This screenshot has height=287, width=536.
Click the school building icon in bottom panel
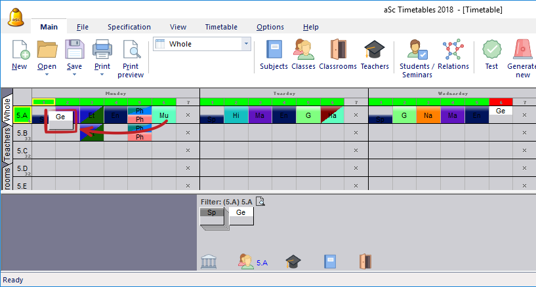(209, 262)
